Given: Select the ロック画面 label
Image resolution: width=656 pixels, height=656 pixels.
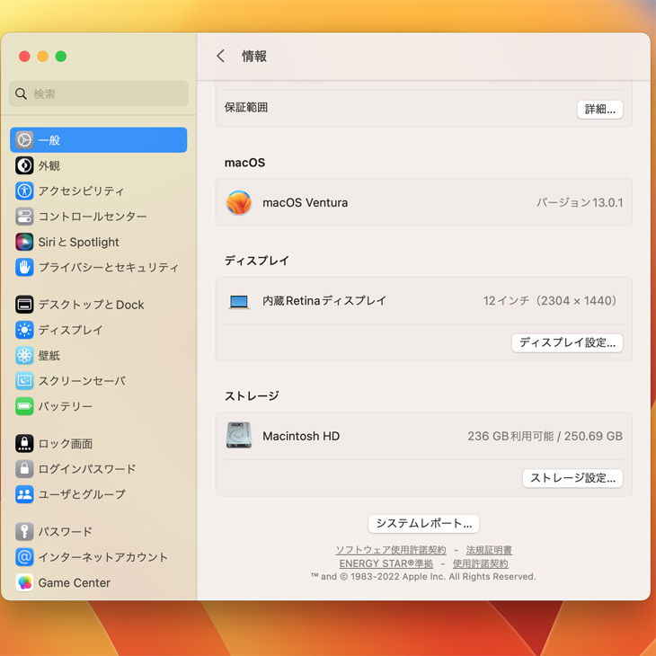Looking at the screenshot, I should point(66,444).
